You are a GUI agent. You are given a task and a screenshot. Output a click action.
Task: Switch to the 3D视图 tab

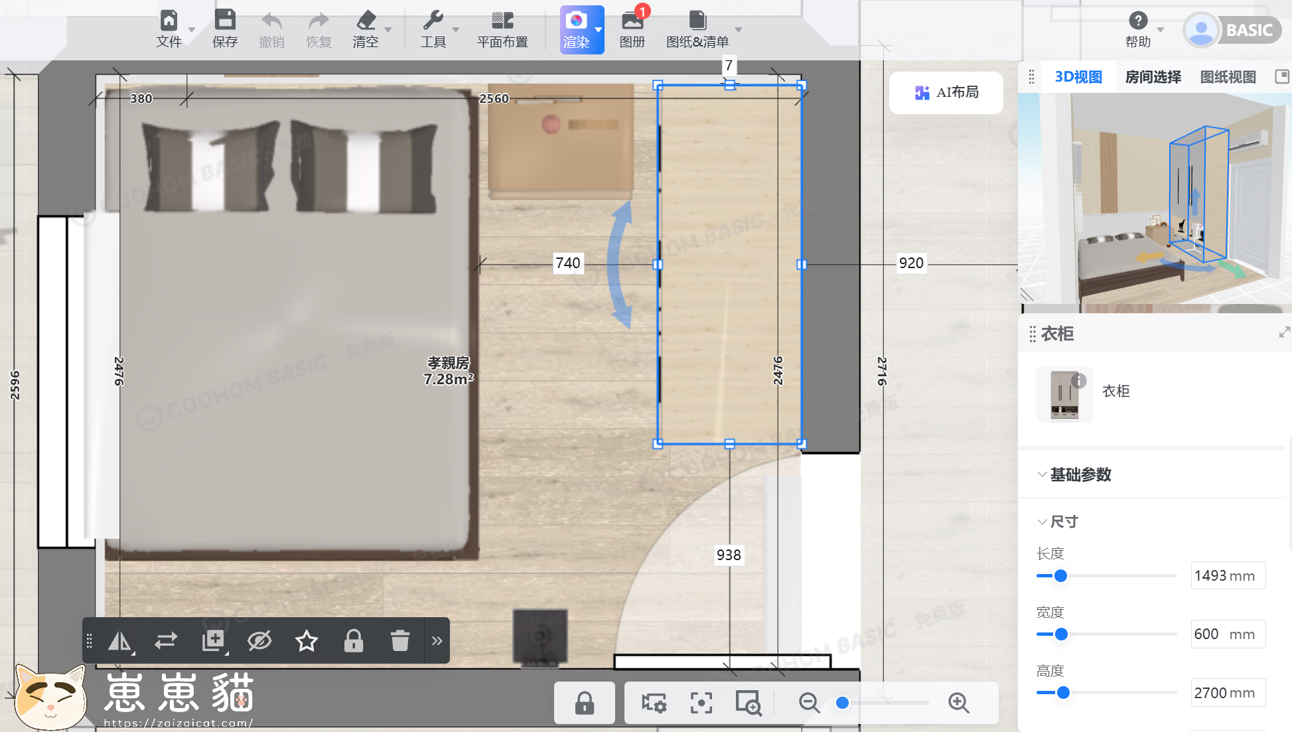[1078, 77]
